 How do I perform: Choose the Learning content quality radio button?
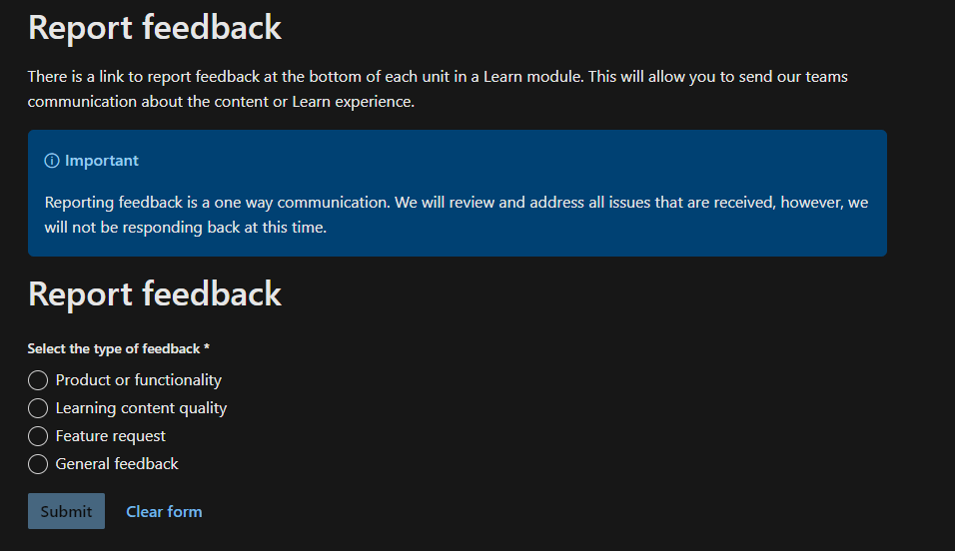(38, 408)
